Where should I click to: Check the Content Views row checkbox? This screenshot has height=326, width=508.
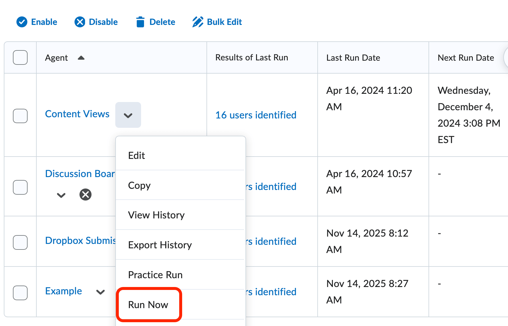pos(20,116)
